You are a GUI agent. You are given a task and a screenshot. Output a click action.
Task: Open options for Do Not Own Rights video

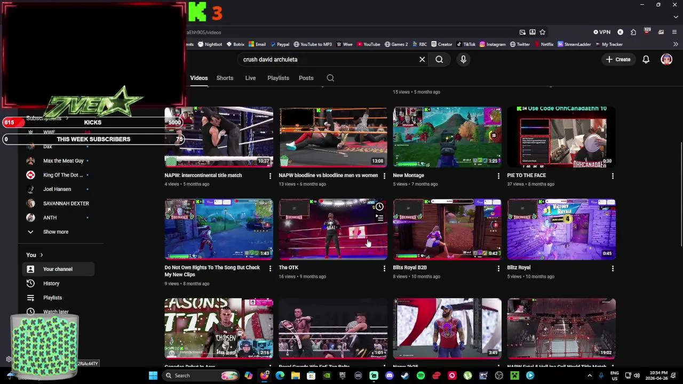point(270,268)
